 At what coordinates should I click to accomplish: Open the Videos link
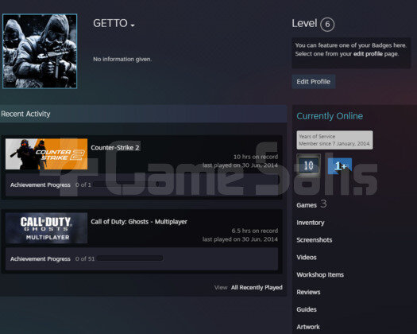[x=307, y=258]
